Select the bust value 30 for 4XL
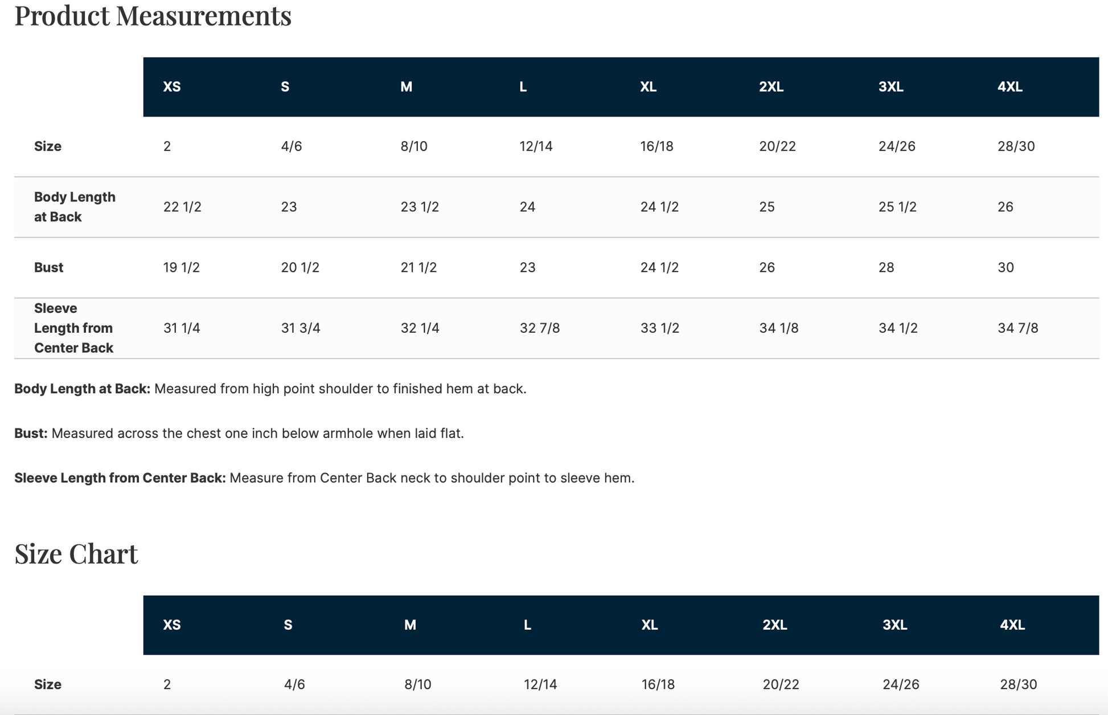Image resolution: width=1108 pixels, height=715 pixels. pos(1006,268)
